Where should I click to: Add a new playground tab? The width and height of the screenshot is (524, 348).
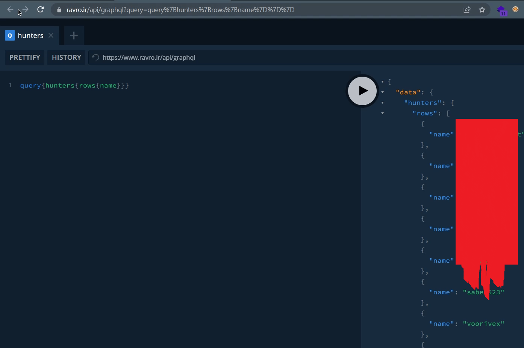pos(74,36)
